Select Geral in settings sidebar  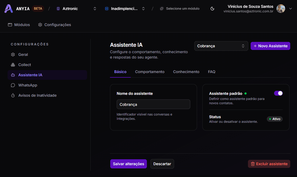click(47, 55)
